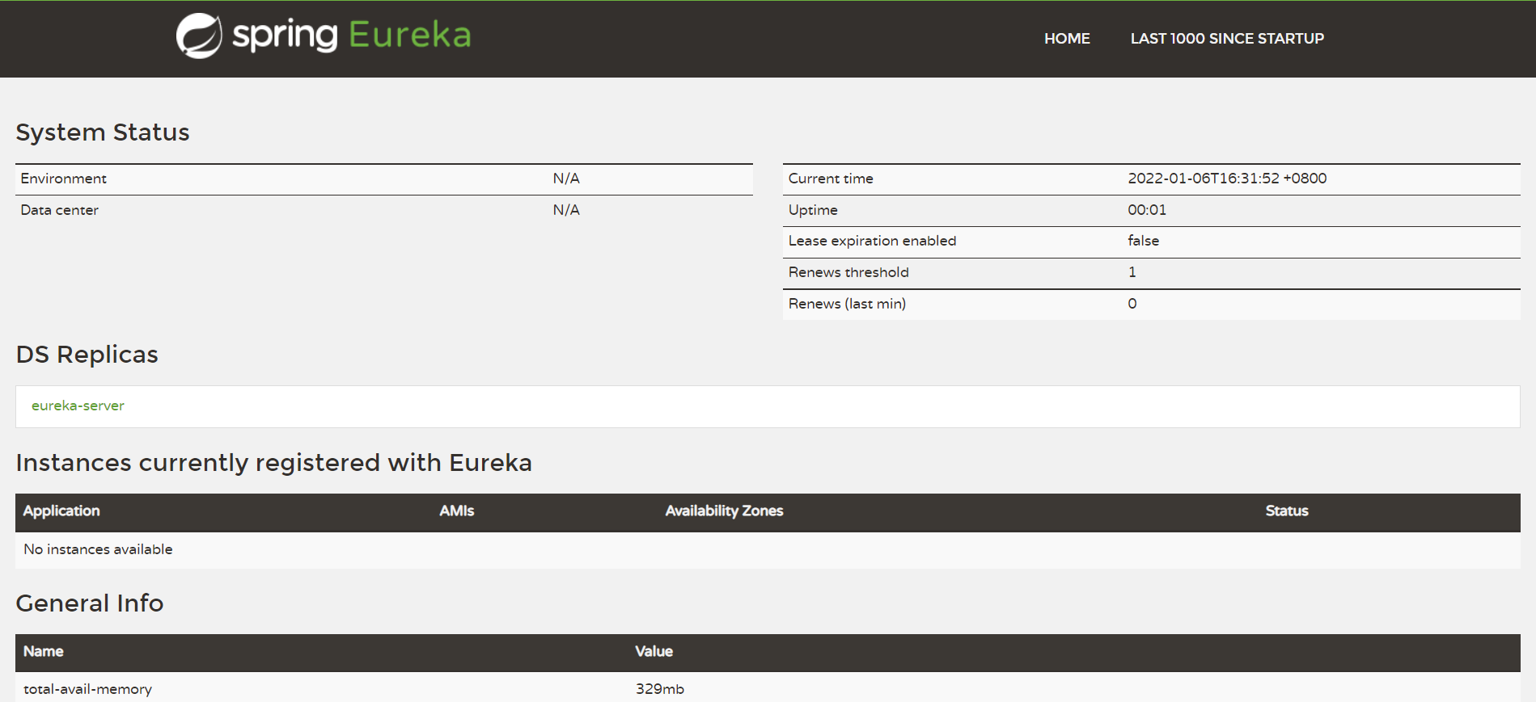Click the Availability Zones column header
The height and width of the screenshot is (702, 1536).
[724, 511]
